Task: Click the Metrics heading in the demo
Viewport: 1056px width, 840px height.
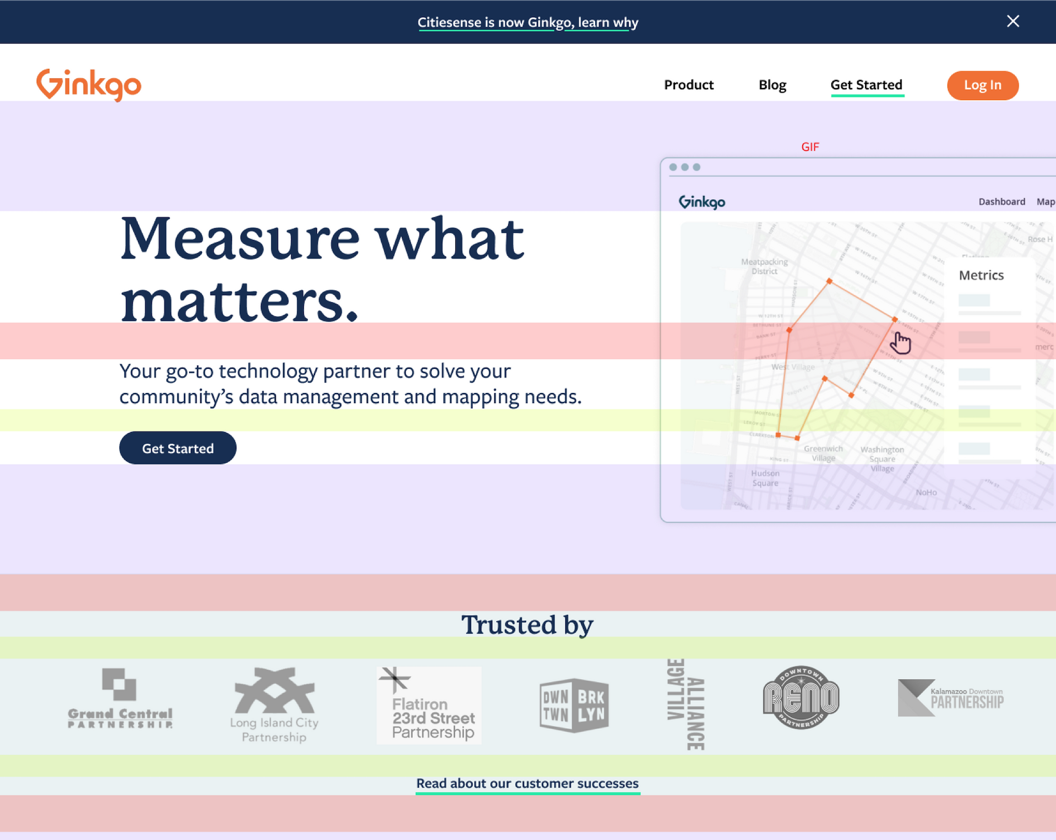Action: click(x=981, y=275)
